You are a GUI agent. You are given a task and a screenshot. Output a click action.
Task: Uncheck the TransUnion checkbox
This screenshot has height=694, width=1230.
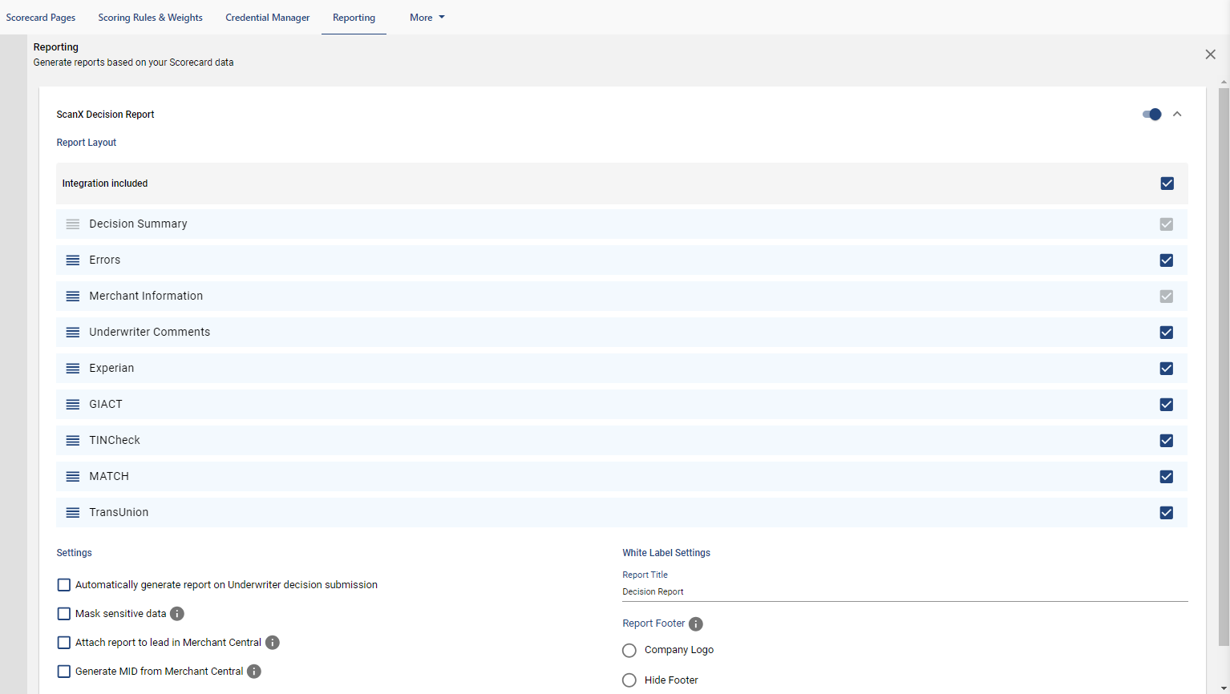[1167, 513]
